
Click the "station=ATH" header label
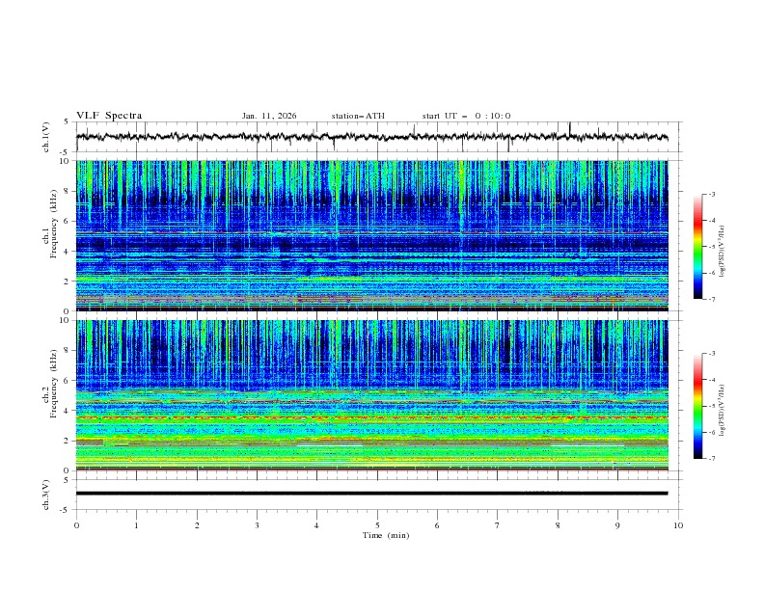pos(358,116)
